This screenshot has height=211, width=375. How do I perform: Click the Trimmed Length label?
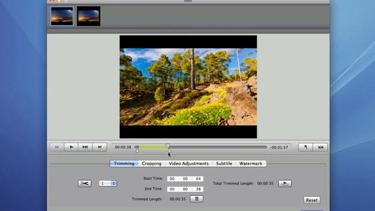point(147,199)
